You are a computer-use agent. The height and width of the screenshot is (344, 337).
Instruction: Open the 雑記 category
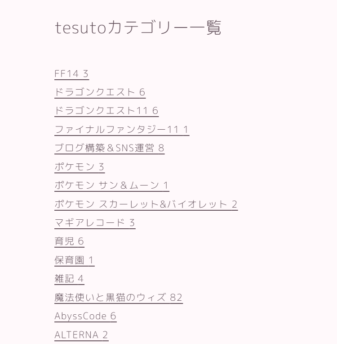click(x=69, y=279)
